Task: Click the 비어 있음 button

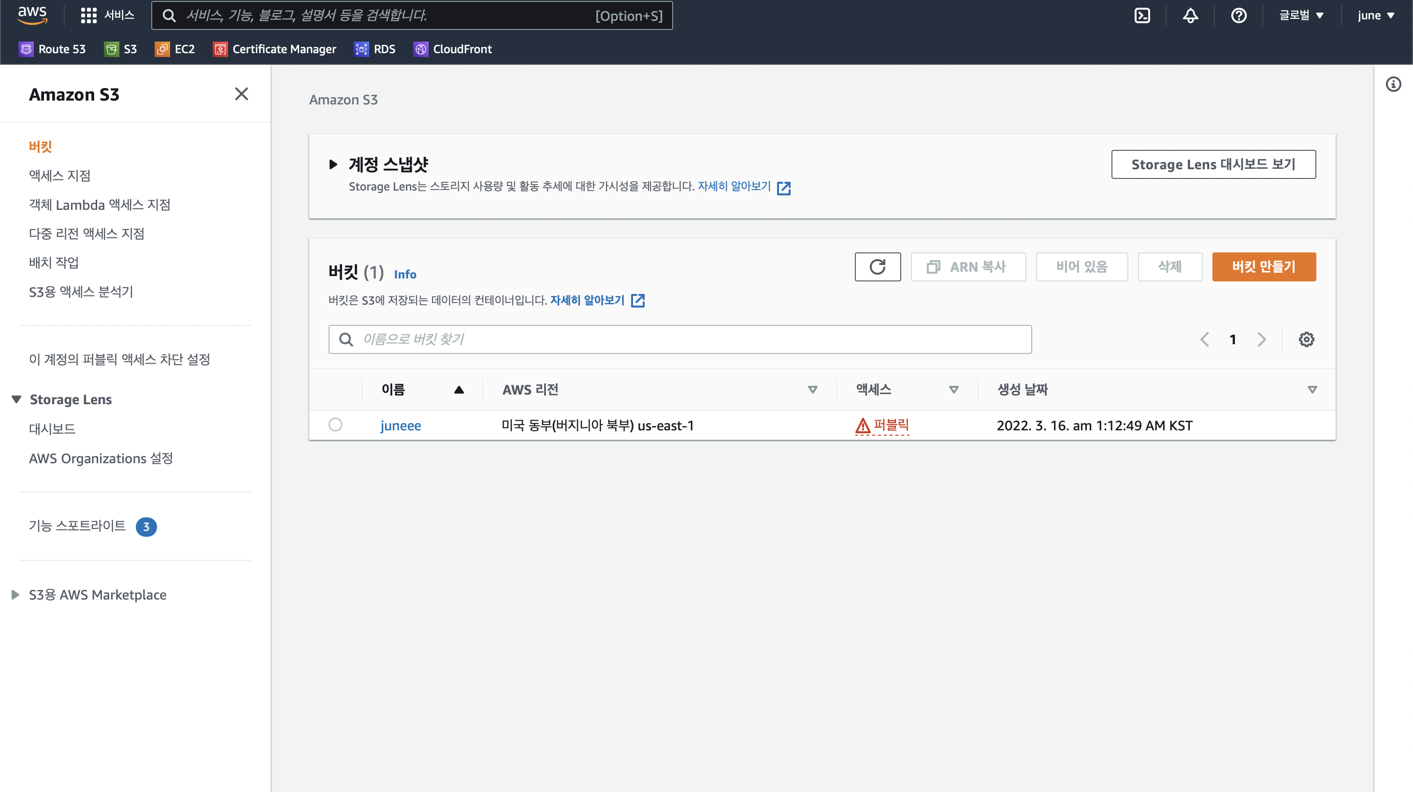Action: (1081, 267)
